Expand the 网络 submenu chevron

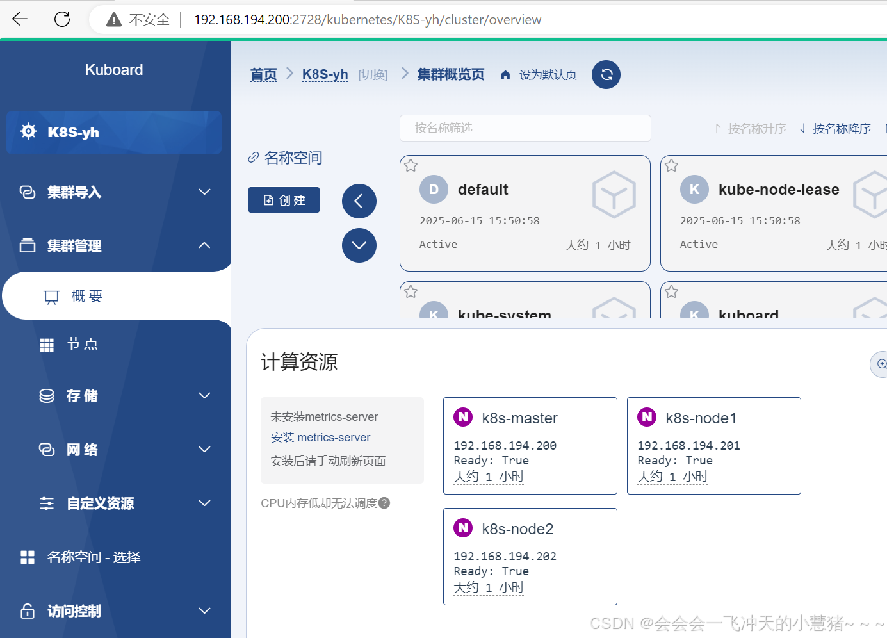(204, 449)
